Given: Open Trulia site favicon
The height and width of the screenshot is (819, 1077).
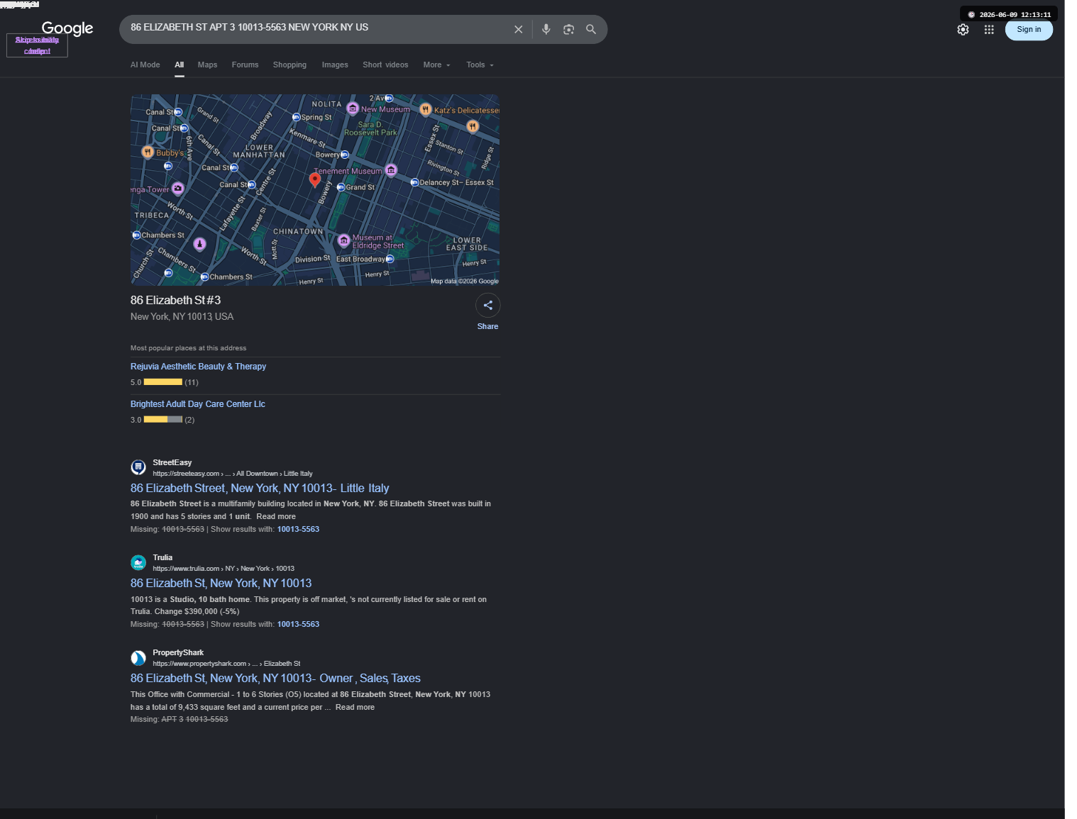Looking at the screenshot, I should pyautogui.click(x=138, y=562).
